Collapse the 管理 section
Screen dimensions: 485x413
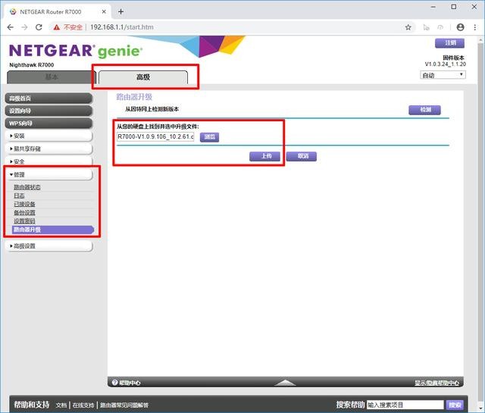tap(48, 174)
